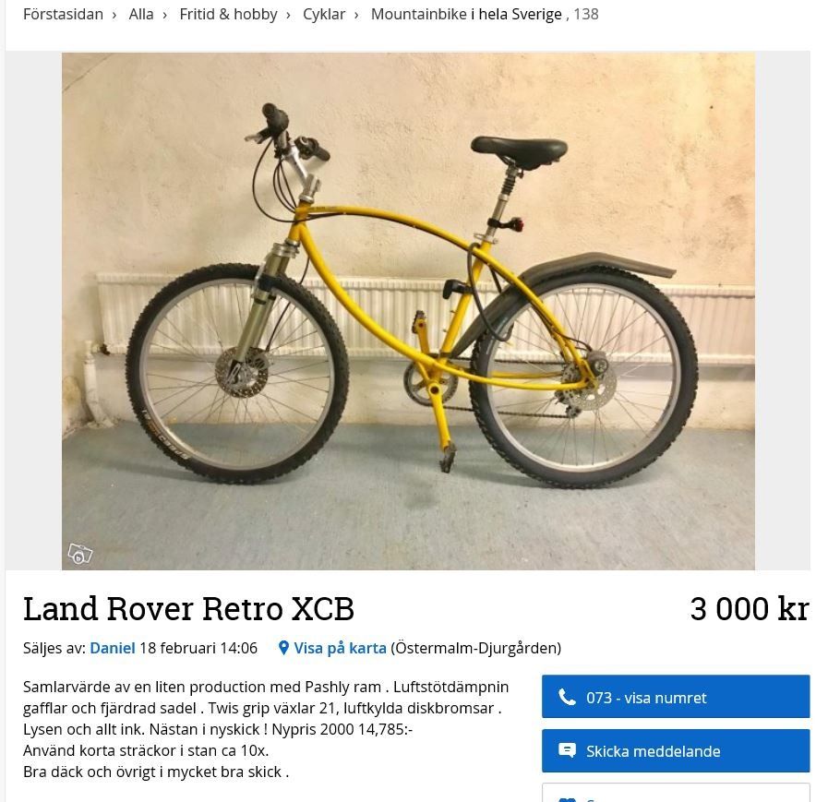Viewport: 816px width, 802px height.
Task: Click the chevron before Mountainbike breadcrumb
Action: click(x=356, y=15)
